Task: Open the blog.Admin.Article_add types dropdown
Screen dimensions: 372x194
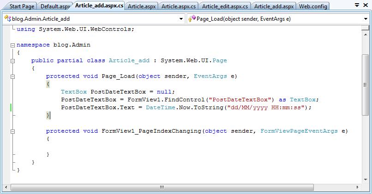Action: point(181,19)
